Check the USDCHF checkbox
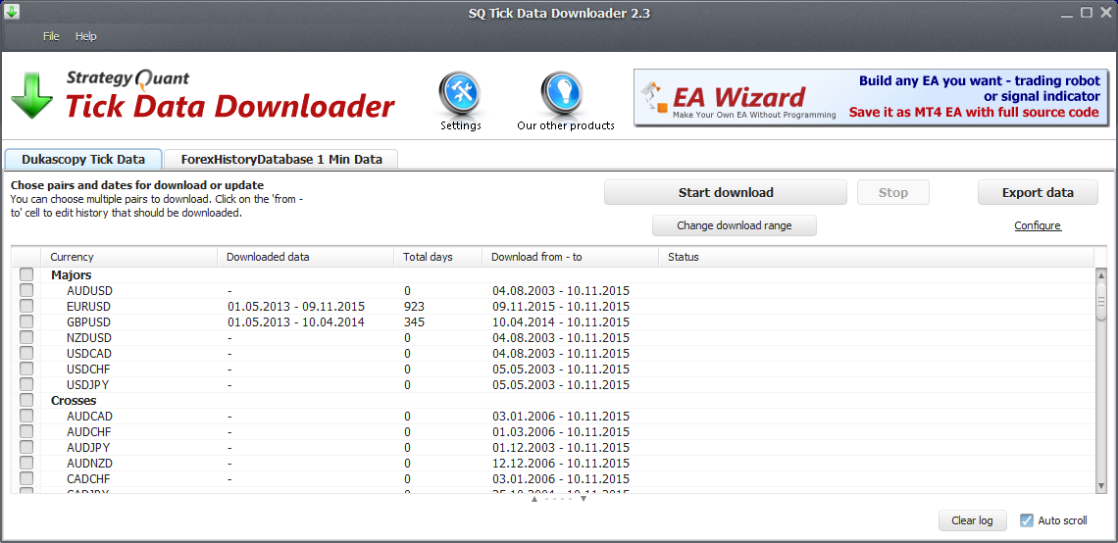Image resolution: width=1118 pixels, height=543 pixels. (26, 370)
